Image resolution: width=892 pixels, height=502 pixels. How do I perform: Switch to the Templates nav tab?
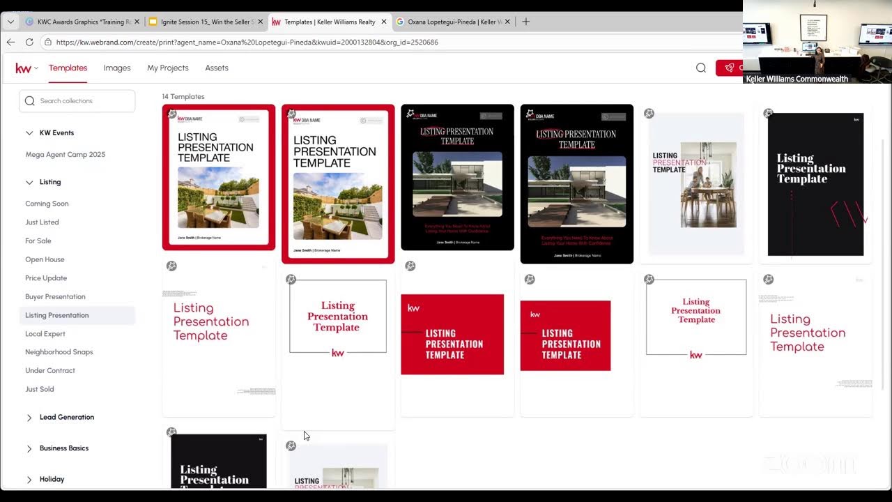68,68
